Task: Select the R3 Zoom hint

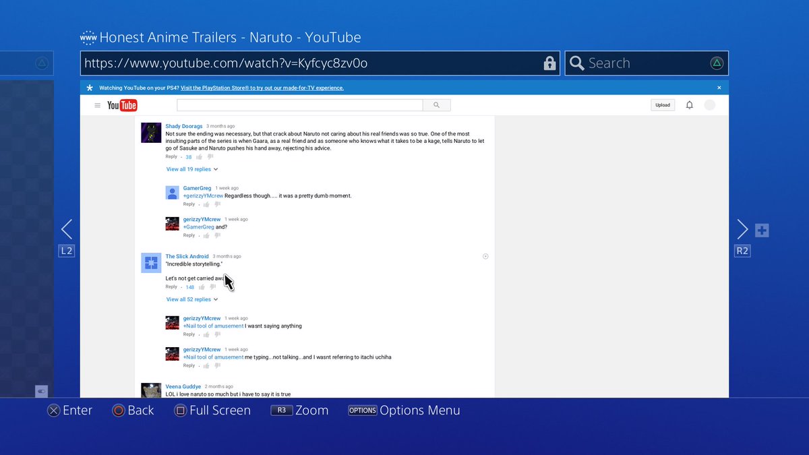Action: 299,410
